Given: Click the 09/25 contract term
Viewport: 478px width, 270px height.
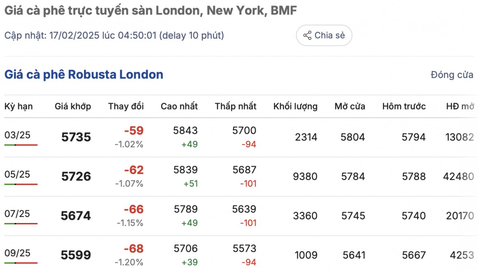Looking at the screenshot, I should tap(17, 253).
